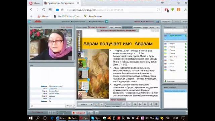This screenshot has height=121, width=215.
Task: Click the Яндекс bookmark
Action: [x=44, y=16]
